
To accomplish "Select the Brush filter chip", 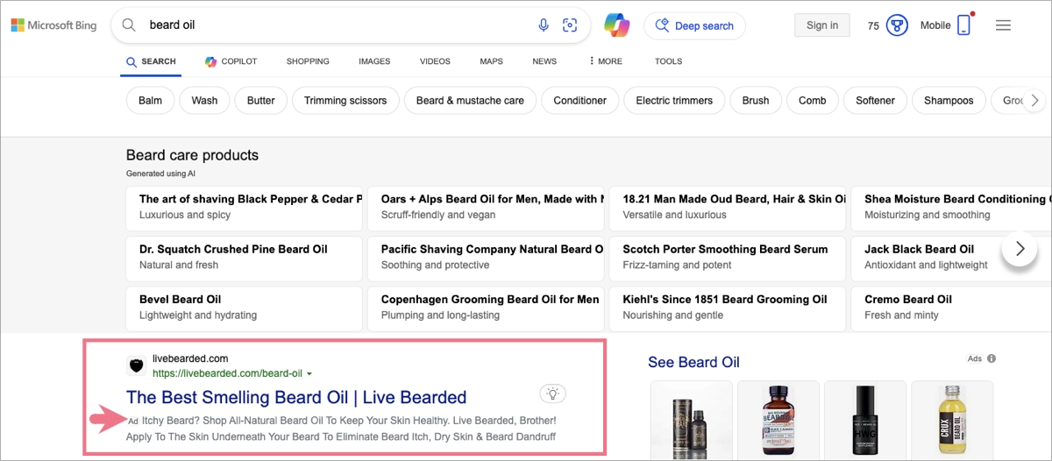I will point(756,101).
